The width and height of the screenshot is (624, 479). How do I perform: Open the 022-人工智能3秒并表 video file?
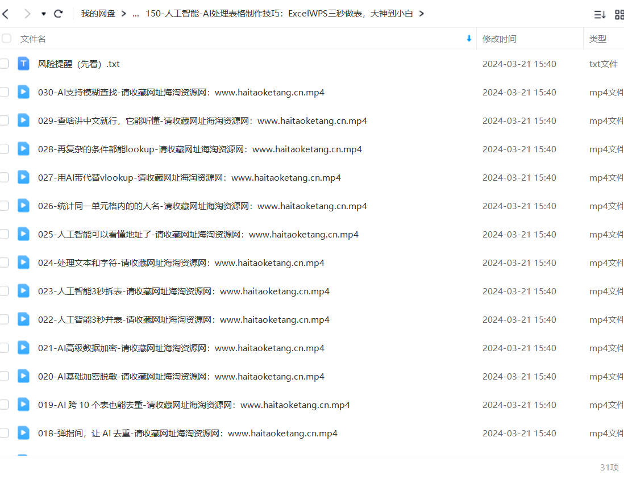click(184, 320)
